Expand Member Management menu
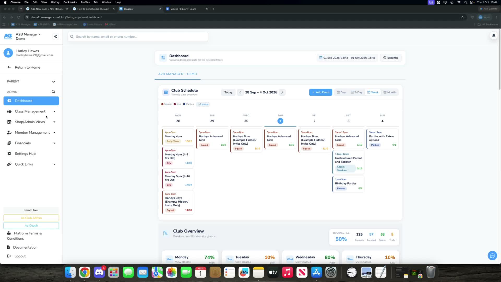This screenshot has height=282, width=501. 31,132
